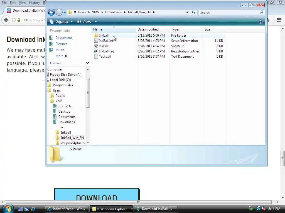Click the muted volume tray icon

pos(264,209)
